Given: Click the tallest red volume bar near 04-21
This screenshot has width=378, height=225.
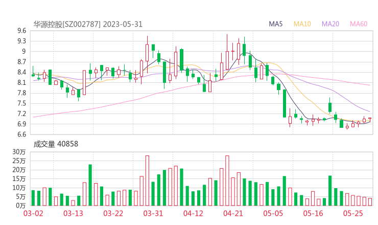Looking at the screenshot, I should pos(227,181).
